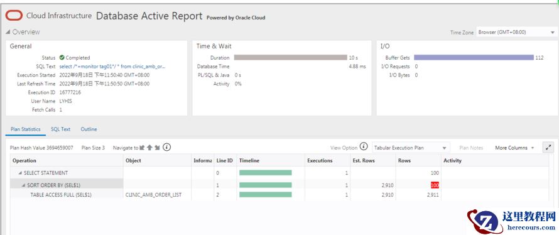Open info icon beside View Option
The height and width of the screenshot is (235, 559).
point(363,146)
